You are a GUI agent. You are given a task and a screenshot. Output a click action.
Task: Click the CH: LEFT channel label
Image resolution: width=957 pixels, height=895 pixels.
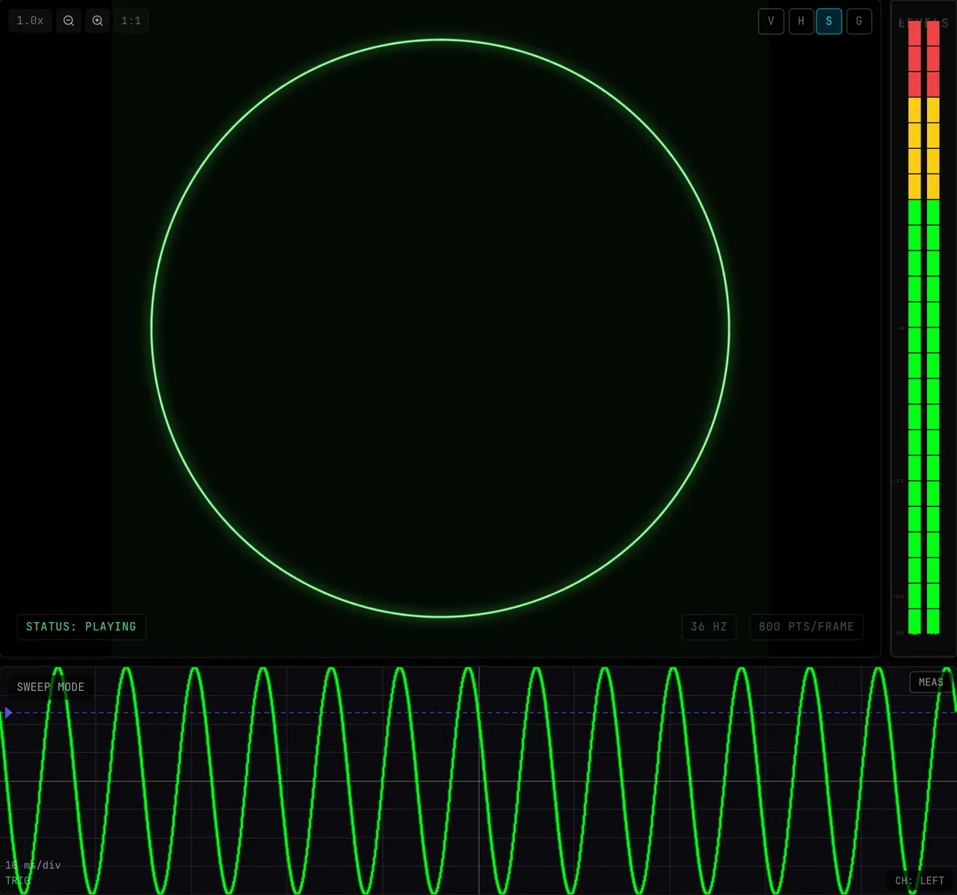[920, 881]
